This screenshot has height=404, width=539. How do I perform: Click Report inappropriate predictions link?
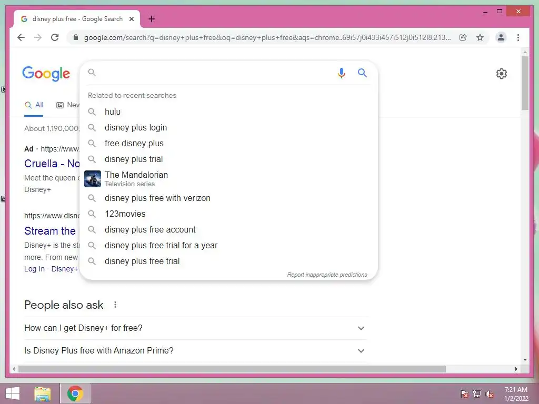coord(327,275)
